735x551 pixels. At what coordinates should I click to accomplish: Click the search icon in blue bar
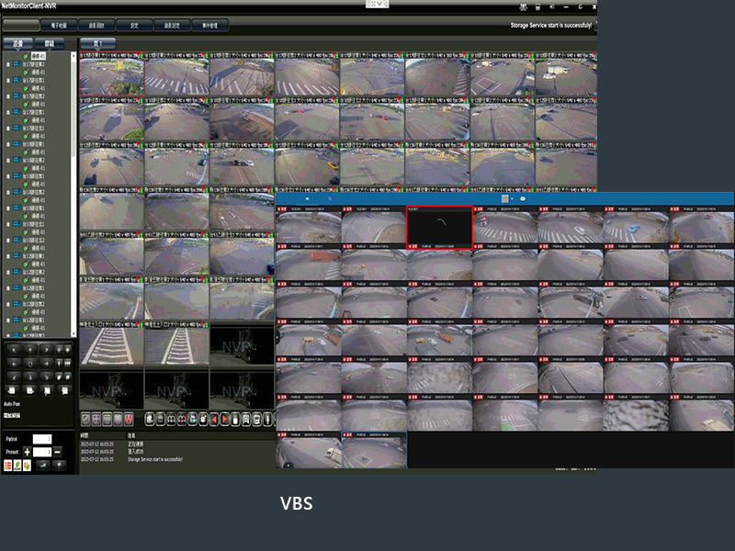click(330, 198)
